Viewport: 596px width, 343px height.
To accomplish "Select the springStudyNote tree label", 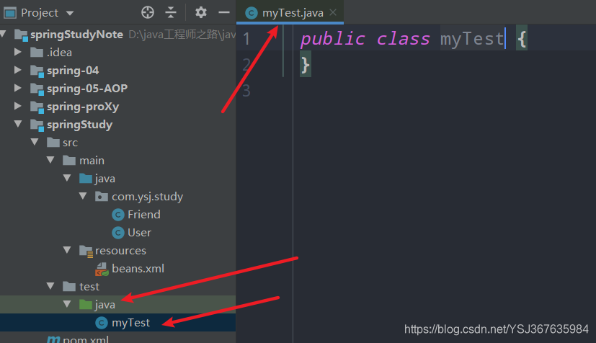I will click(77, 35).
